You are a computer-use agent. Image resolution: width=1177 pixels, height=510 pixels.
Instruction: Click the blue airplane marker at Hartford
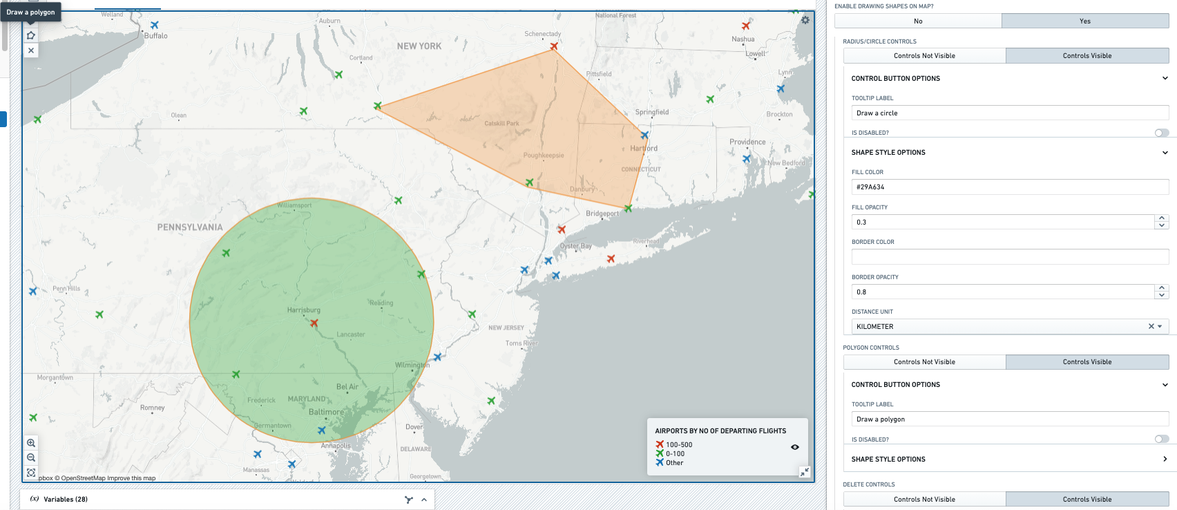644,135
